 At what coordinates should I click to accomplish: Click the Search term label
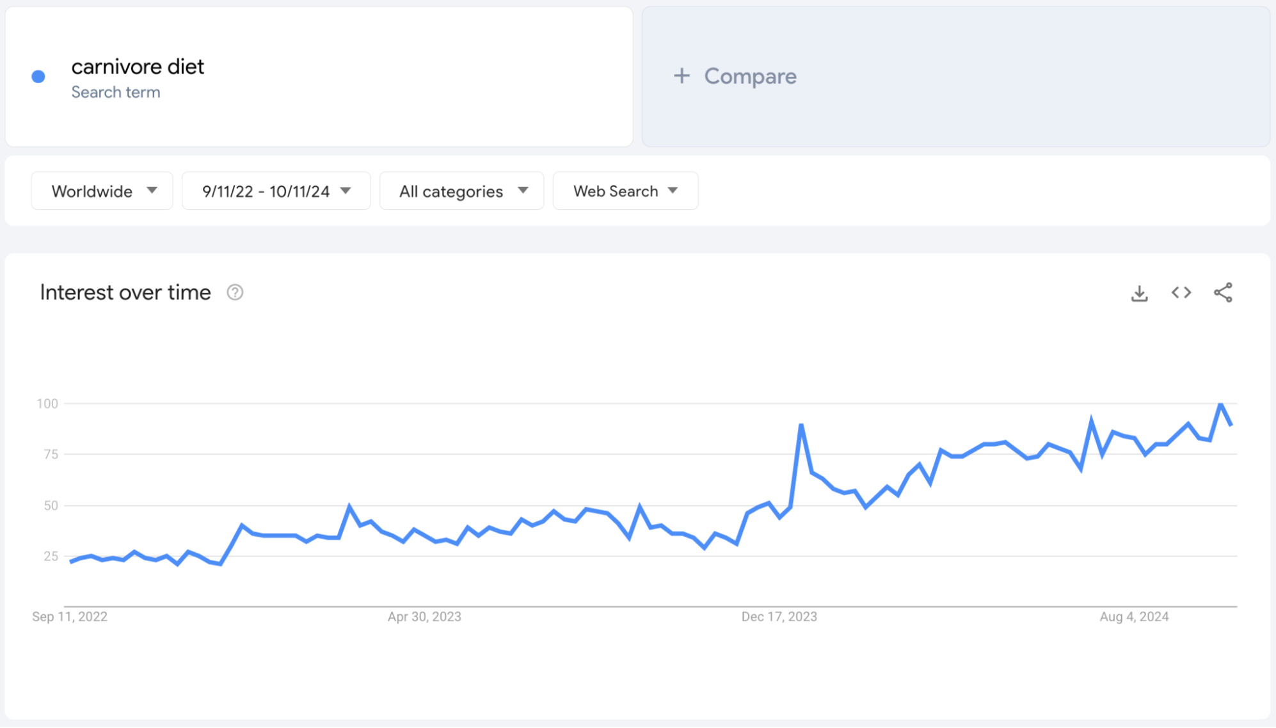(x=116, y=92)
